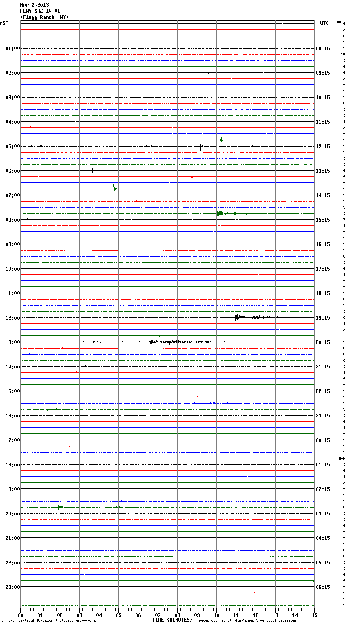This screenshot has width=347, height=626.
Task: Click the "01:15" UTC time label
Action: tap(323, 465)
